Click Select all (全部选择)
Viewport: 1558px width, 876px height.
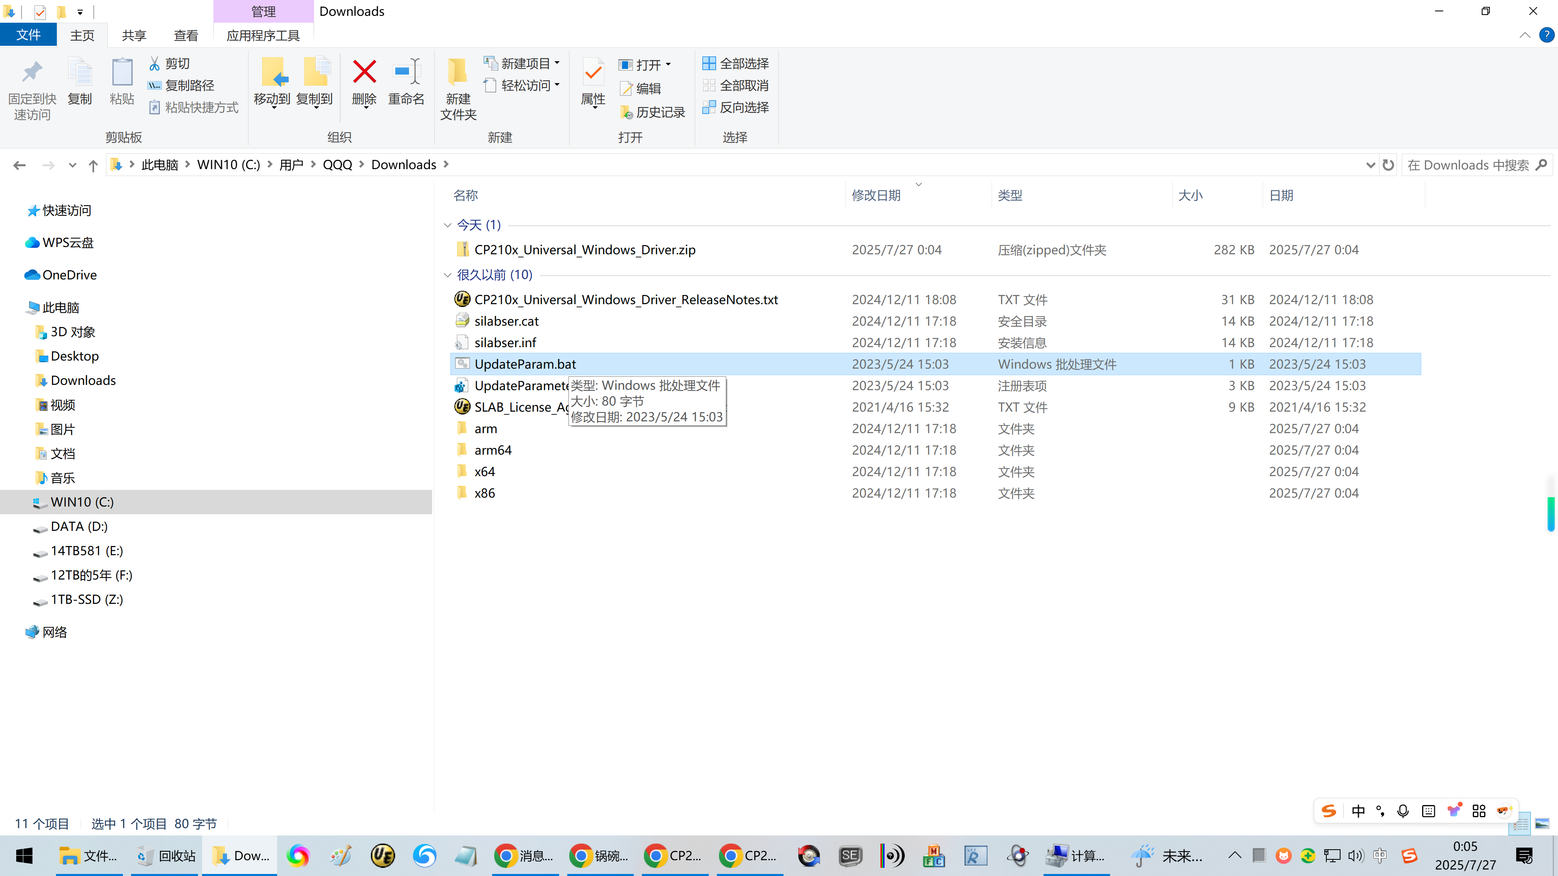point(736,64)
